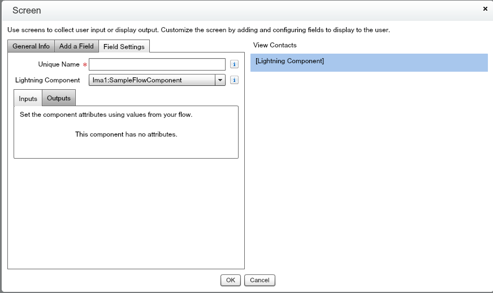The image size is (493, 293).
Task: Switch to the Outputs sub-tab
Action: [x=59, y=98]
